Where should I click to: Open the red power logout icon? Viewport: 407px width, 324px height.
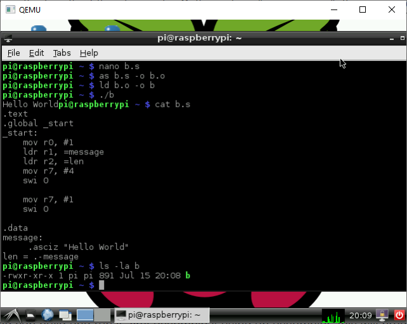pos(399,315)
